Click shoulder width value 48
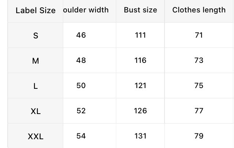Screen dimensions: 234x148 point(81,60)
